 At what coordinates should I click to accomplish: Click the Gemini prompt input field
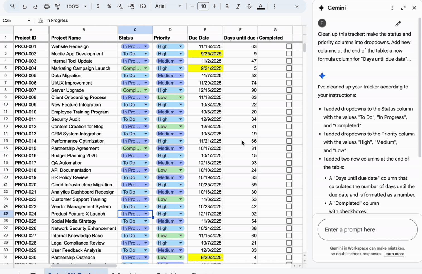[367, 229]
